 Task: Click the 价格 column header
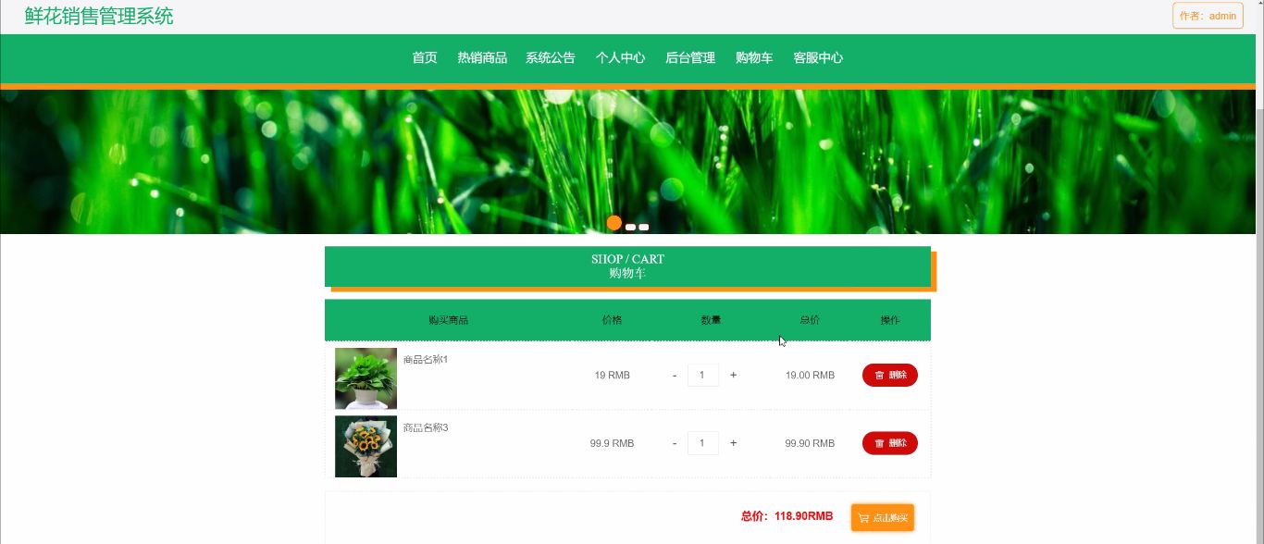[x=613, y=320]
